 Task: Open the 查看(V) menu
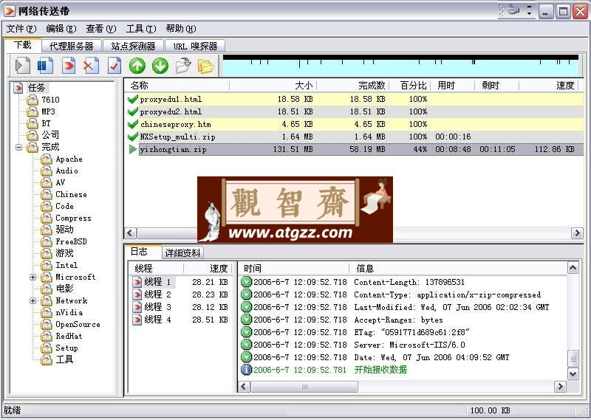(x=100, y=29)
